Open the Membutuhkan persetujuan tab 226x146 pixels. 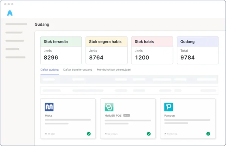114,70
